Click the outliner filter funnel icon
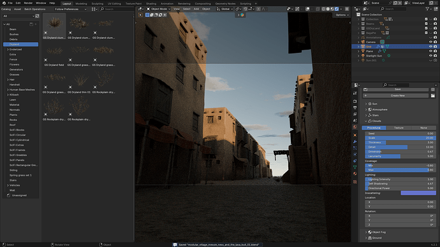440x247 pixels. [x=427, y=9]
